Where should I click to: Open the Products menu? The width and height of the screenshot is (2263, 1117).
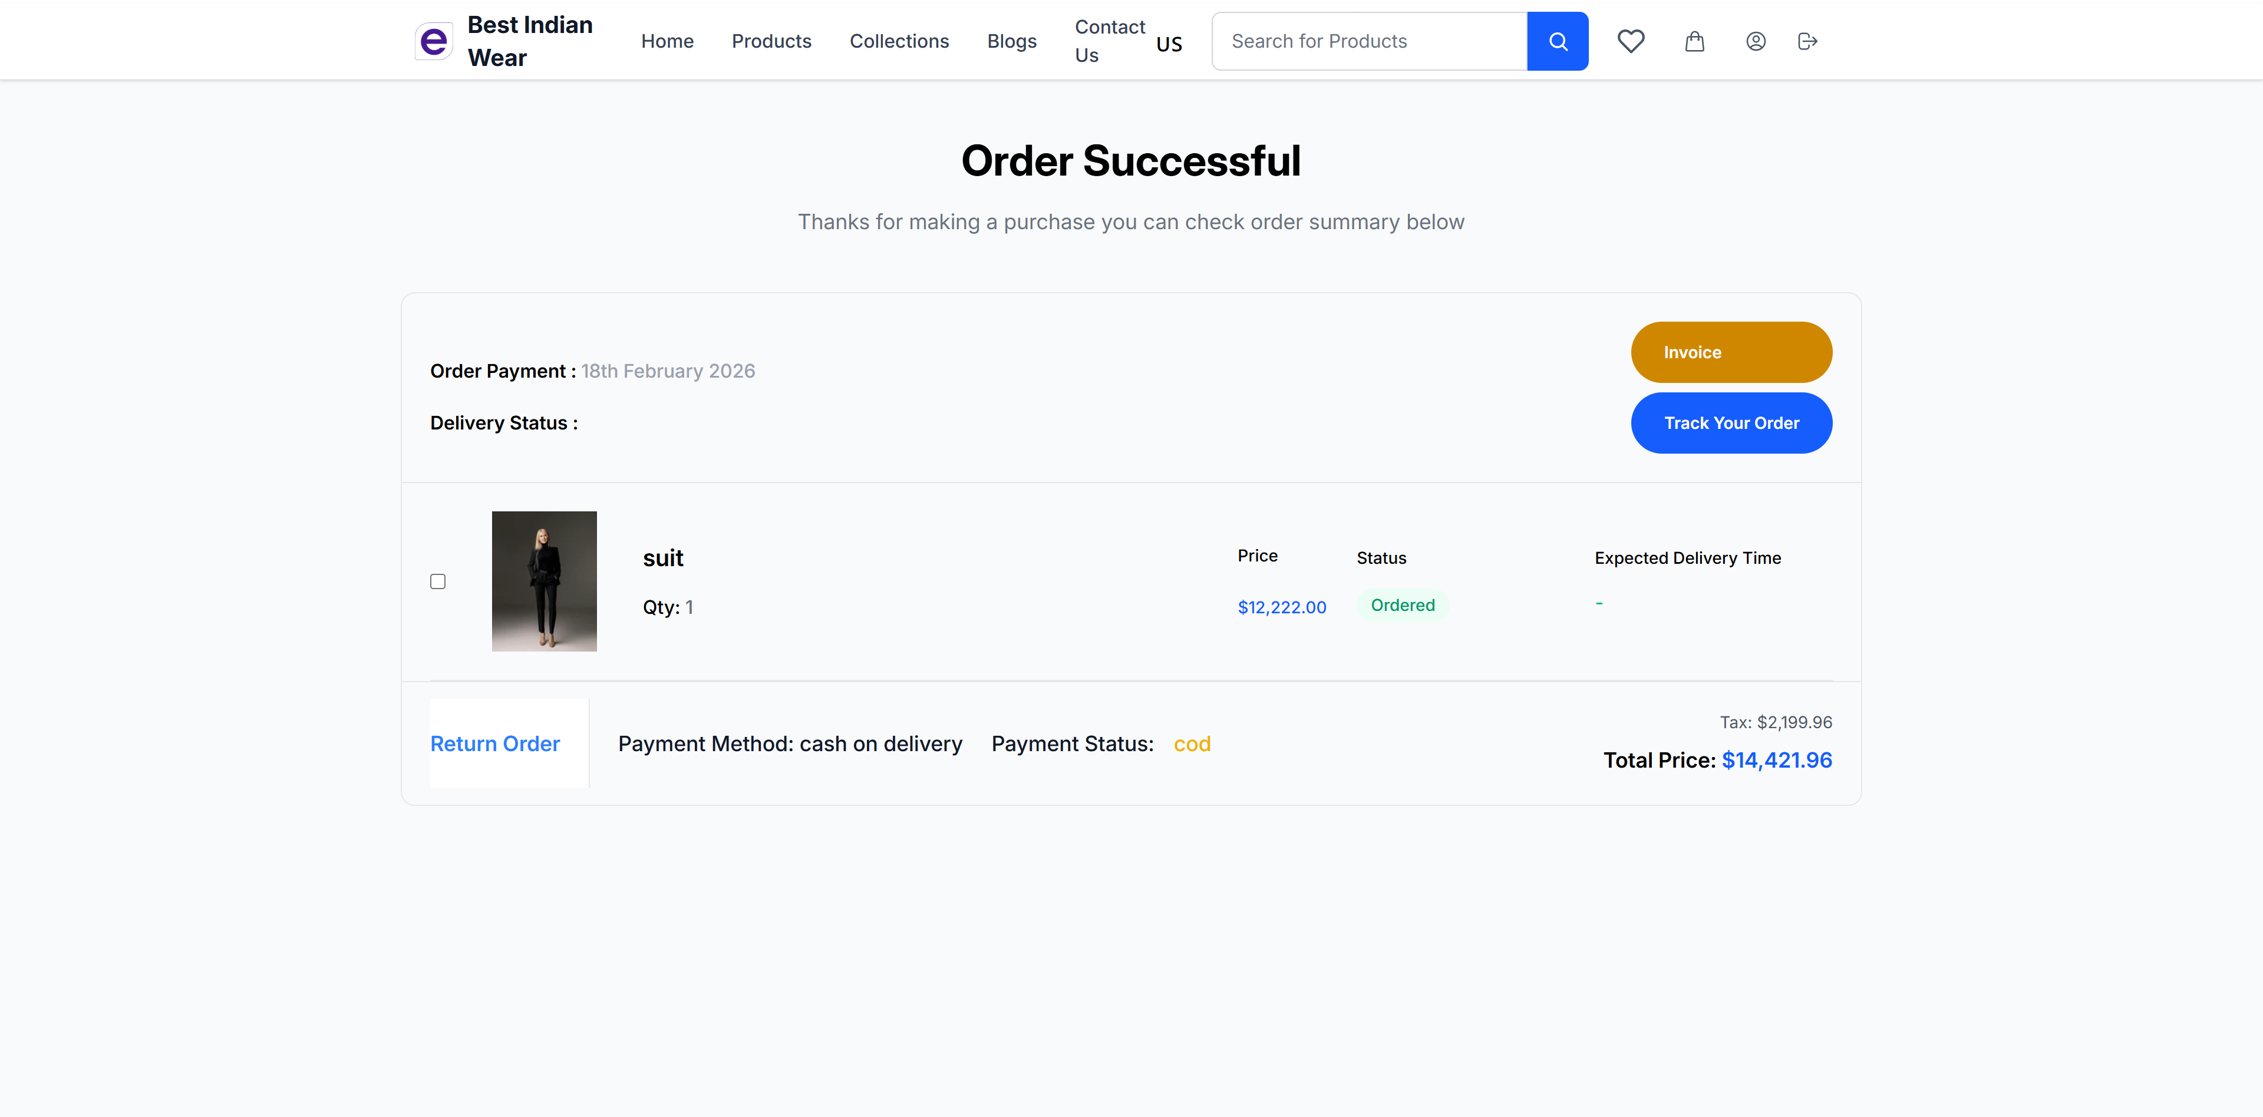[771, 41]
